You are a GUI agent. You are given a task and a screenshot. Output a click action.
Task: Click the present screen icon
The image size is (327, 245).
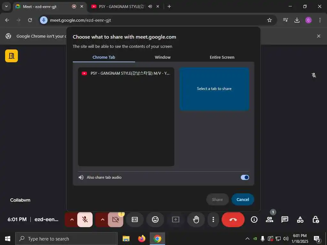(176, 219)
